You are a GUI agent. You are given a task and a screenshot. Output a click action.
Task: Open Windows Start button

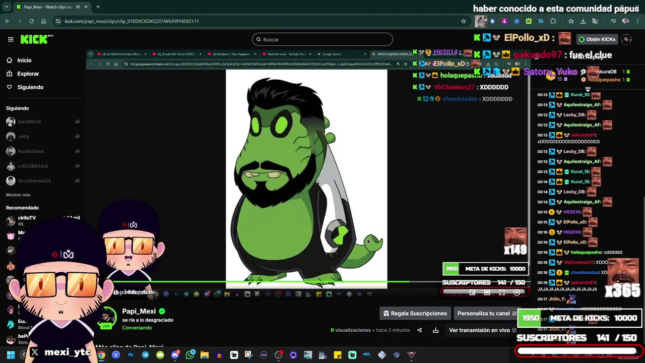(10, 355)
